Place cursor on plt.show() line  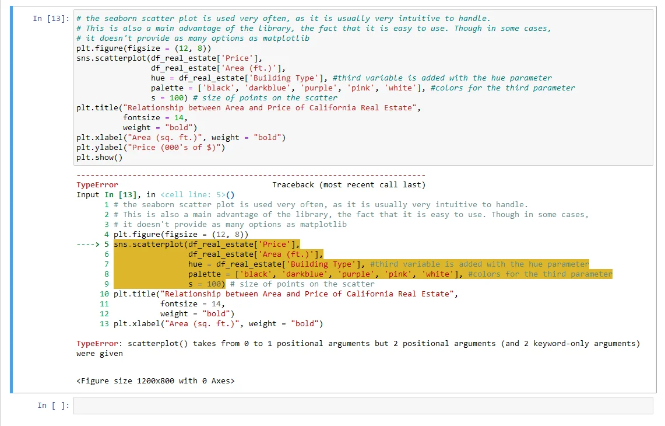(99, 158)
